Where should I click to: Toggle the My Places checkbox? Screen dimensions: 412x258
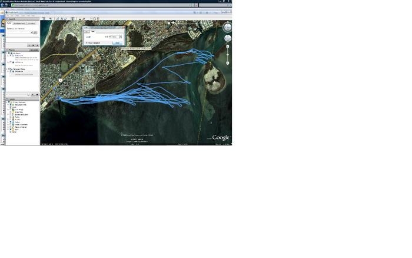9,53
